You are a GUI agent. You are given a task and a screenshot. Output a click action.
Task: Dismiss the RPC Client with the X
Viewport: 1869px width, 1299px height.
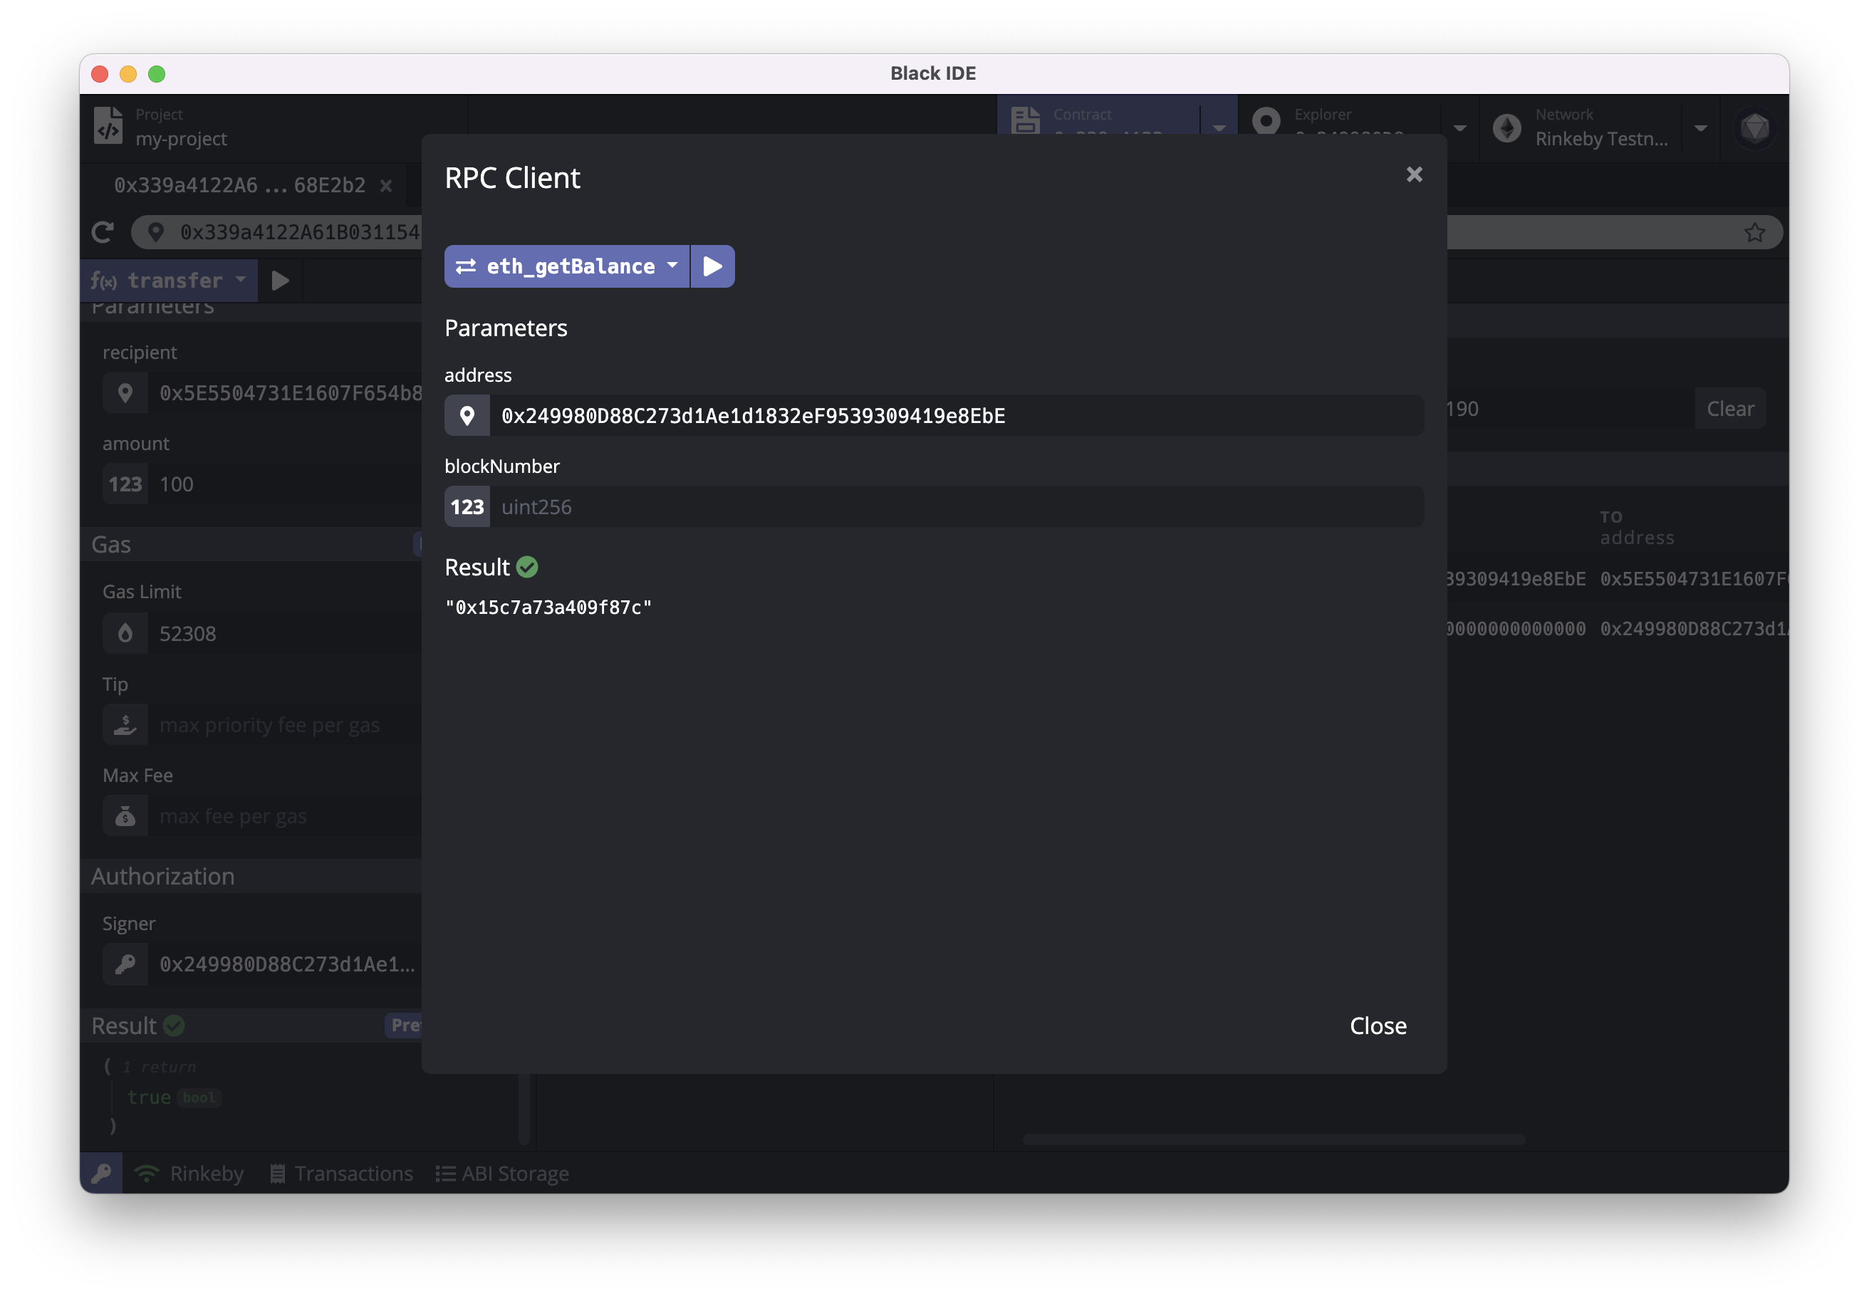[x=1414, y=174]
